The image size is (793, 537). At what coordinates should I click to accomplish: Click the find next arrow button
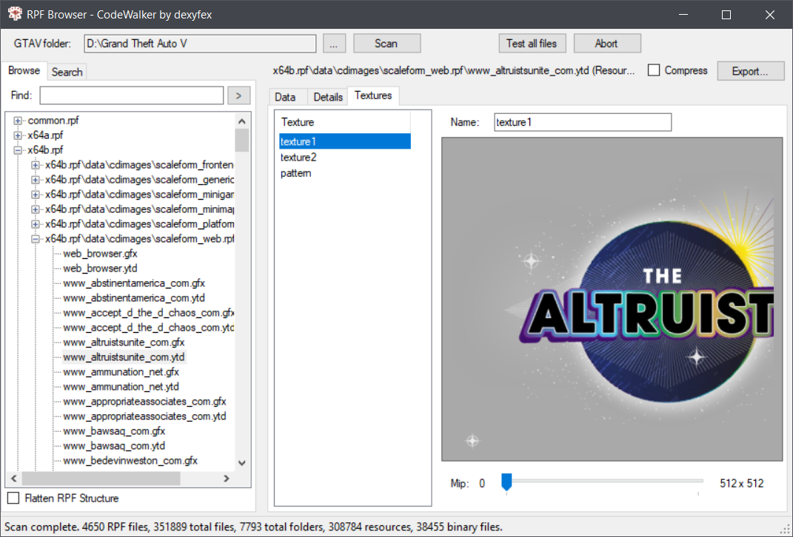(238, 95)
